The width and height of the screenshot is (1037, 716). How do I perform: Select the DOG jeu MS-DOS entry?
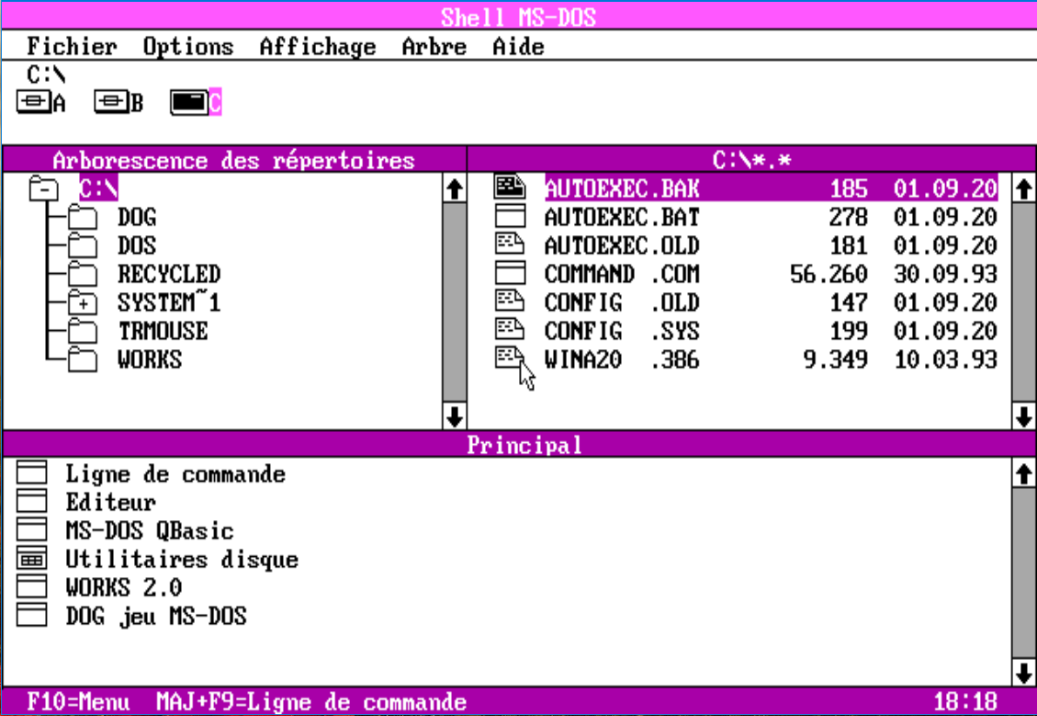pyautogui.click(x=156, y=616)
